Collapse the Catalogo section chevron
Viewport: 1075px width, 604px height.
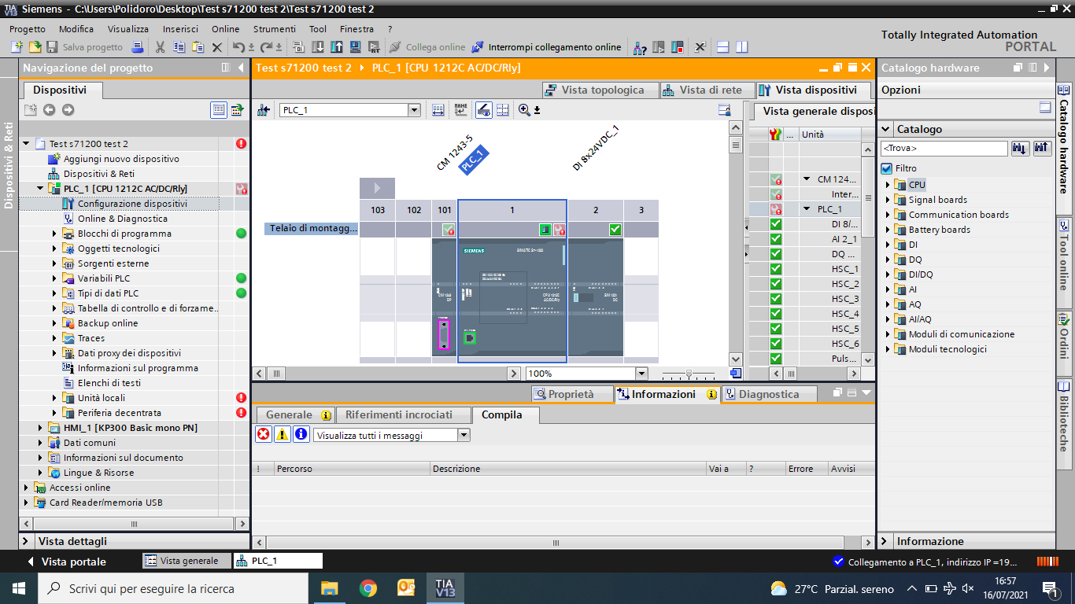point(886,130)
